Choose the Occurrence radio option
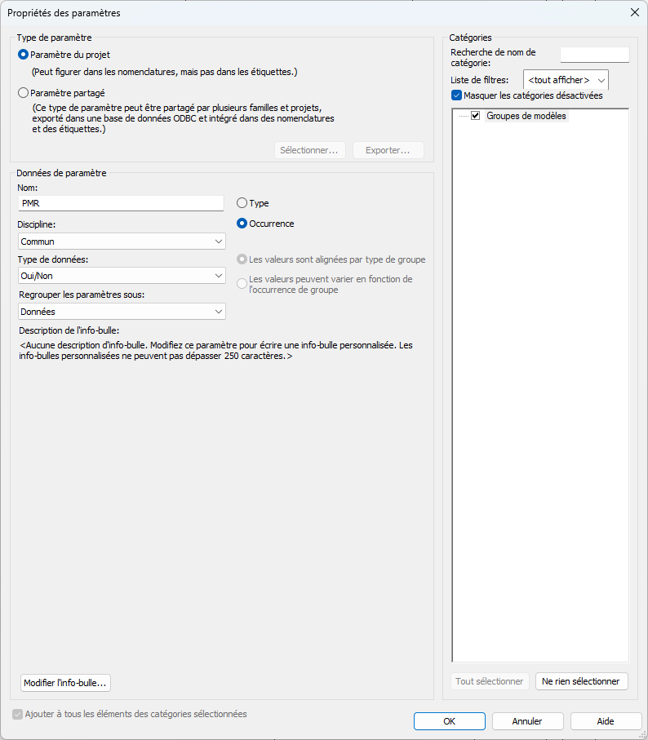The image size is (648, 740). pos(242,224)
